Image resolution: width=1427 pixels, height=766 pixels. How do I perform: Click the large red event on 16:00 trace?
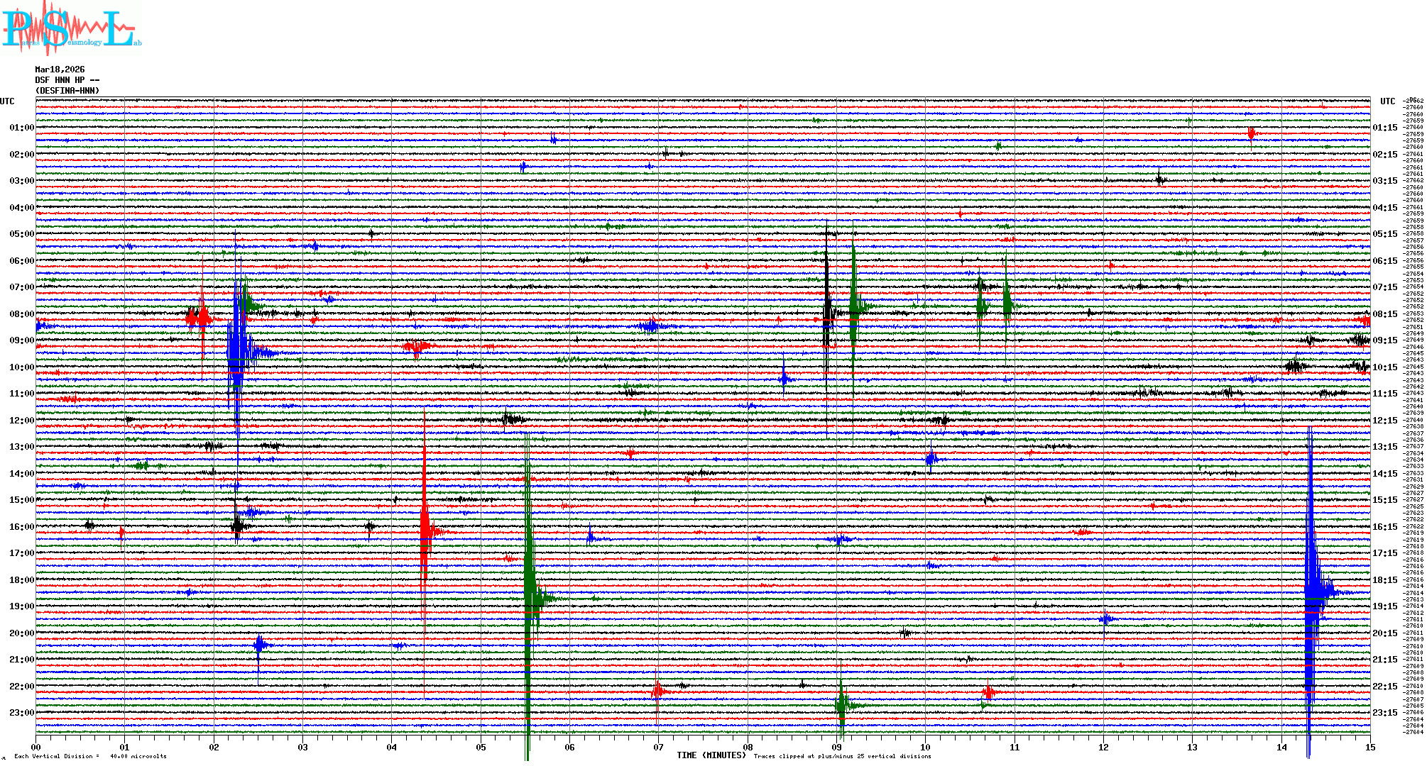coord(425,531)
